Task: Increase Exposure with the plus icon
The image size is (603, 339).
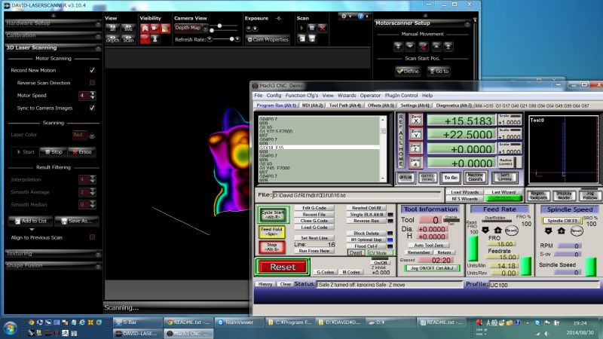Action: point(255,29)
